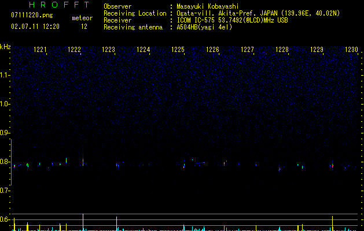The height and width of the screenshot is (231, 364).
Task: Click the date stamp 02.07.11 12:20
Action: [35, 27]
